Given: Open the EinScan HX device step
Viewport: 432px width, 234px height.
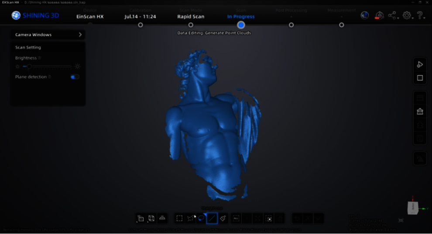Looking at the screenshot, I should 90,17.
